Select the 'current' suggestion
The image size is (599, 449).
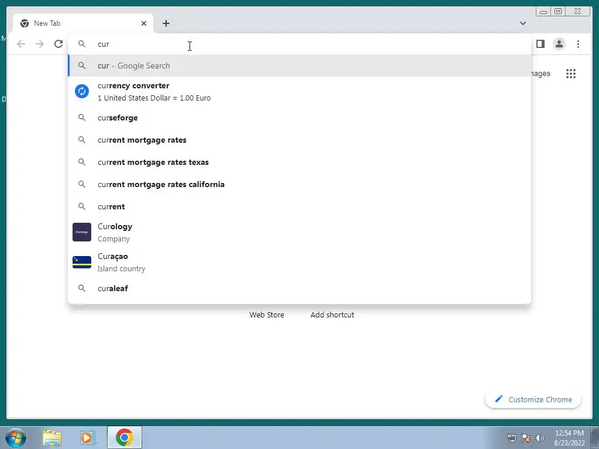[299, 206]
